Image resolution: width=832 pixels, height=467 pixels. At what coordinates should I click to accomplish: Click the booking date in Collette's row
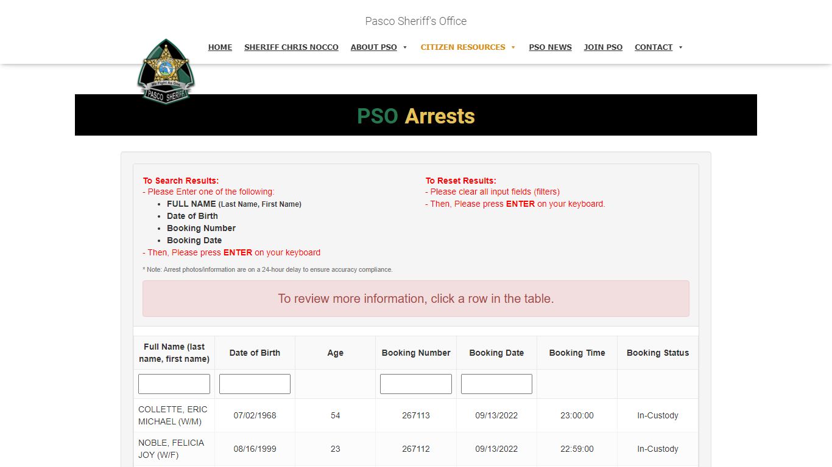point(496,415)
